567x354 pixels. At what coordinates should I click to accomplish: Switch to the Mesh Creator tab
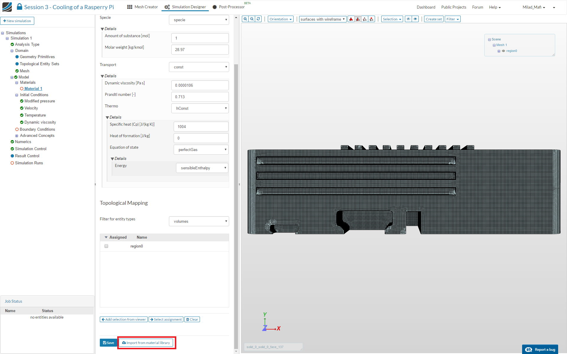click(143, 7)
